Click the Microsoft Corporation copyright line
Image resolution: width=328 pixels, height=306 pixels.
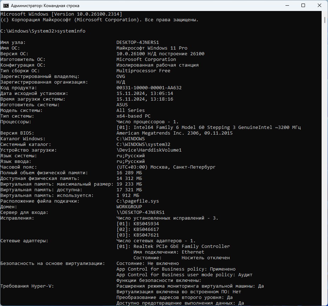(100, 20)
